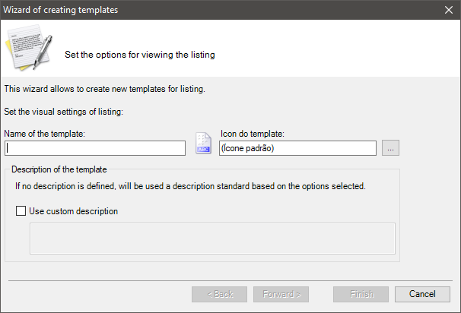Close the wizard dialog window

tap(449, 10)
